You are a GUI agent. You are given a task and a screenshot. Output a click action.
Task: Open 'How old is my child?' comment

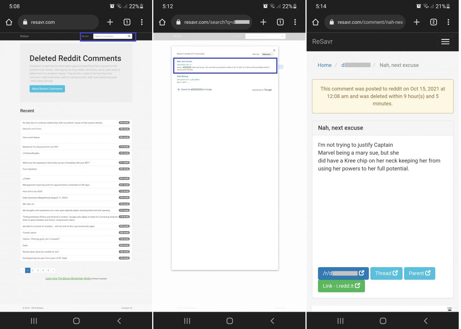tap(33, 191)
